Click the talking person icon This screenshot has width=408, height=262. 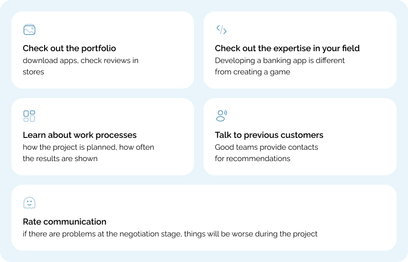[221, 116]
